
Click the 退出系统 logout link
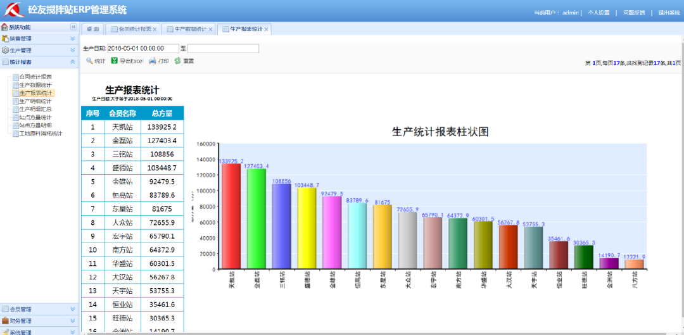pos(669,13)
